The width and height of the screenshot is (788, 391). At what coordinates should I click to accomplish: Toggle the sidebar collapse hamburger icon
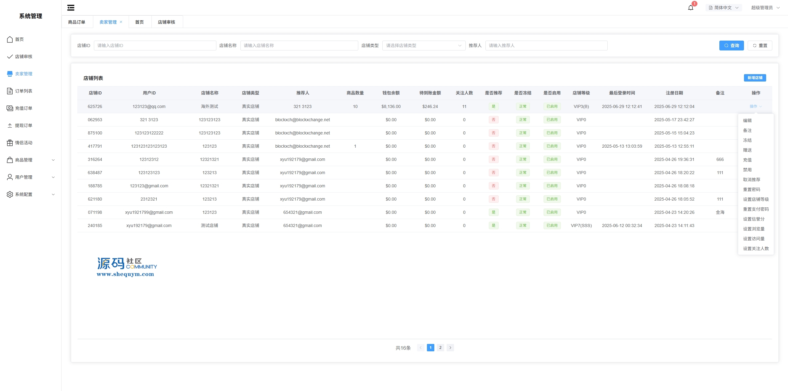coord(71,8)
